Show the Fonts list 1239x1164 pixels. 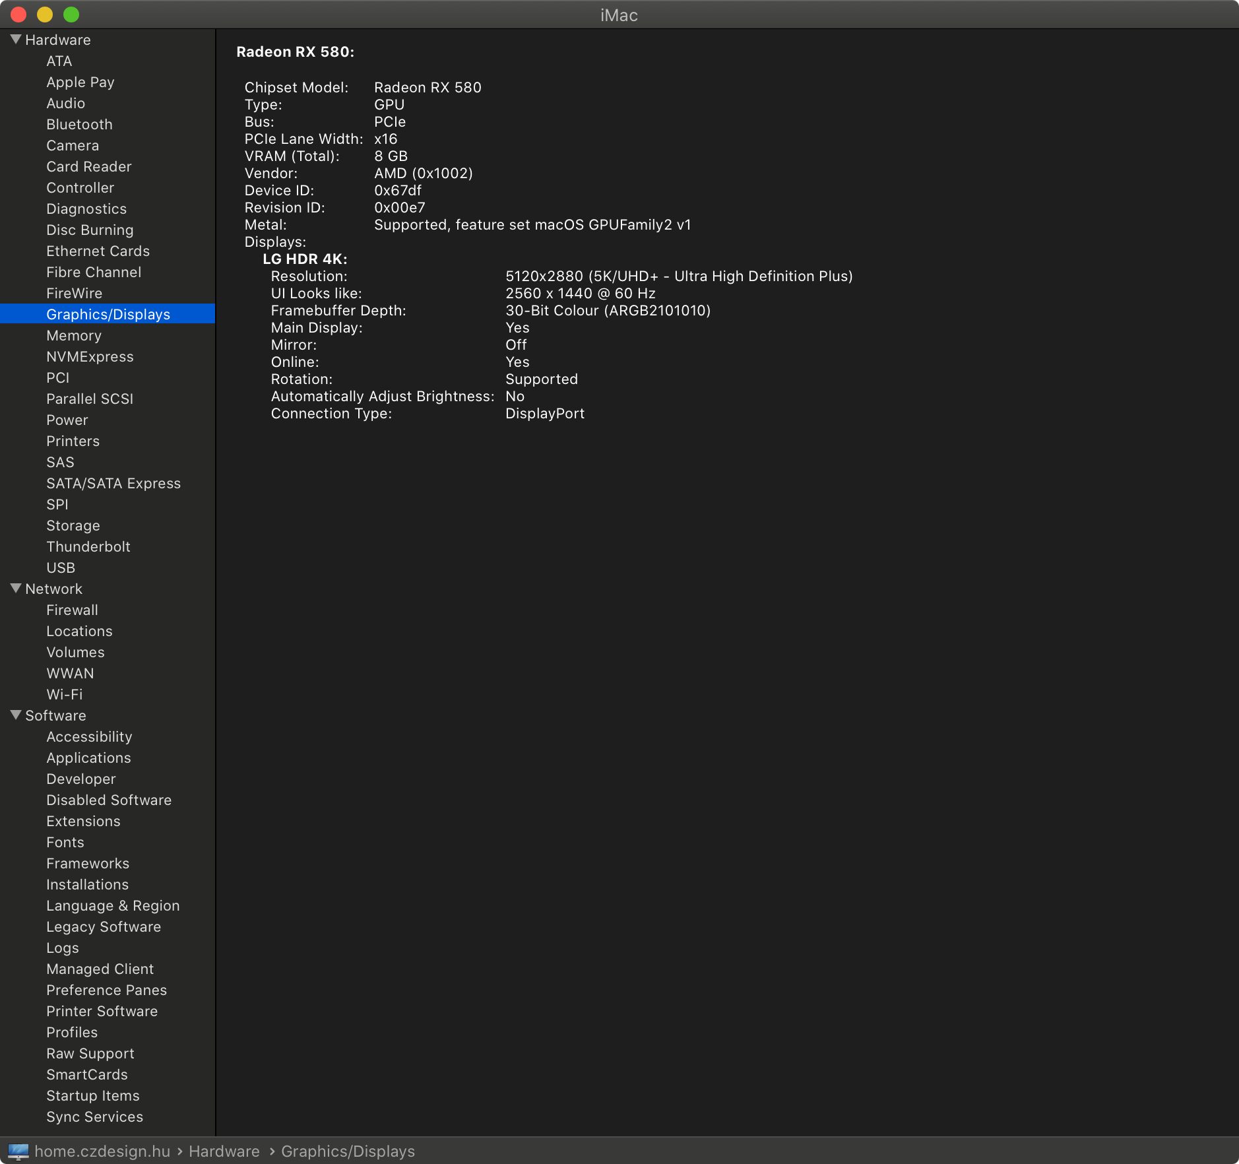pos(65,843)
